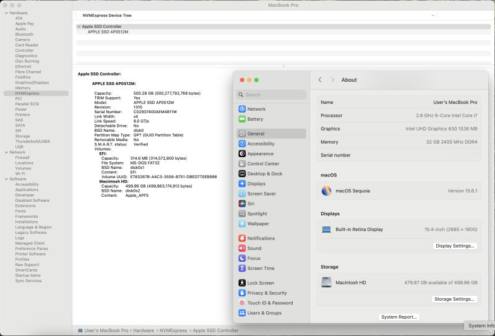The height and width of the screenshot is (336, 495).
Task: Select Storage in Hardware list
Action: coord(22,136)
